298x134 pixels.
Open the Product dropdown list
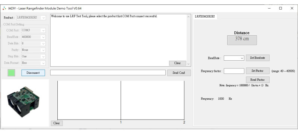coord(31,17)
